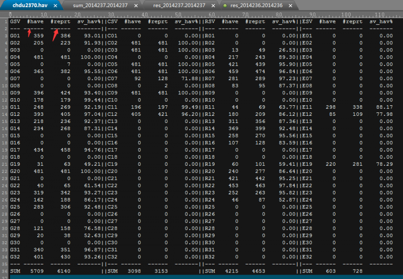
Task: Open the res_2014236.2014236 tab
Action: click(256, 6)
